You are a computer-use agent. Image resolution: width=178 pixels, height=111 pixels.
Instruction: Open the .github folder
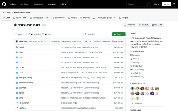click(x=22, y=47)
